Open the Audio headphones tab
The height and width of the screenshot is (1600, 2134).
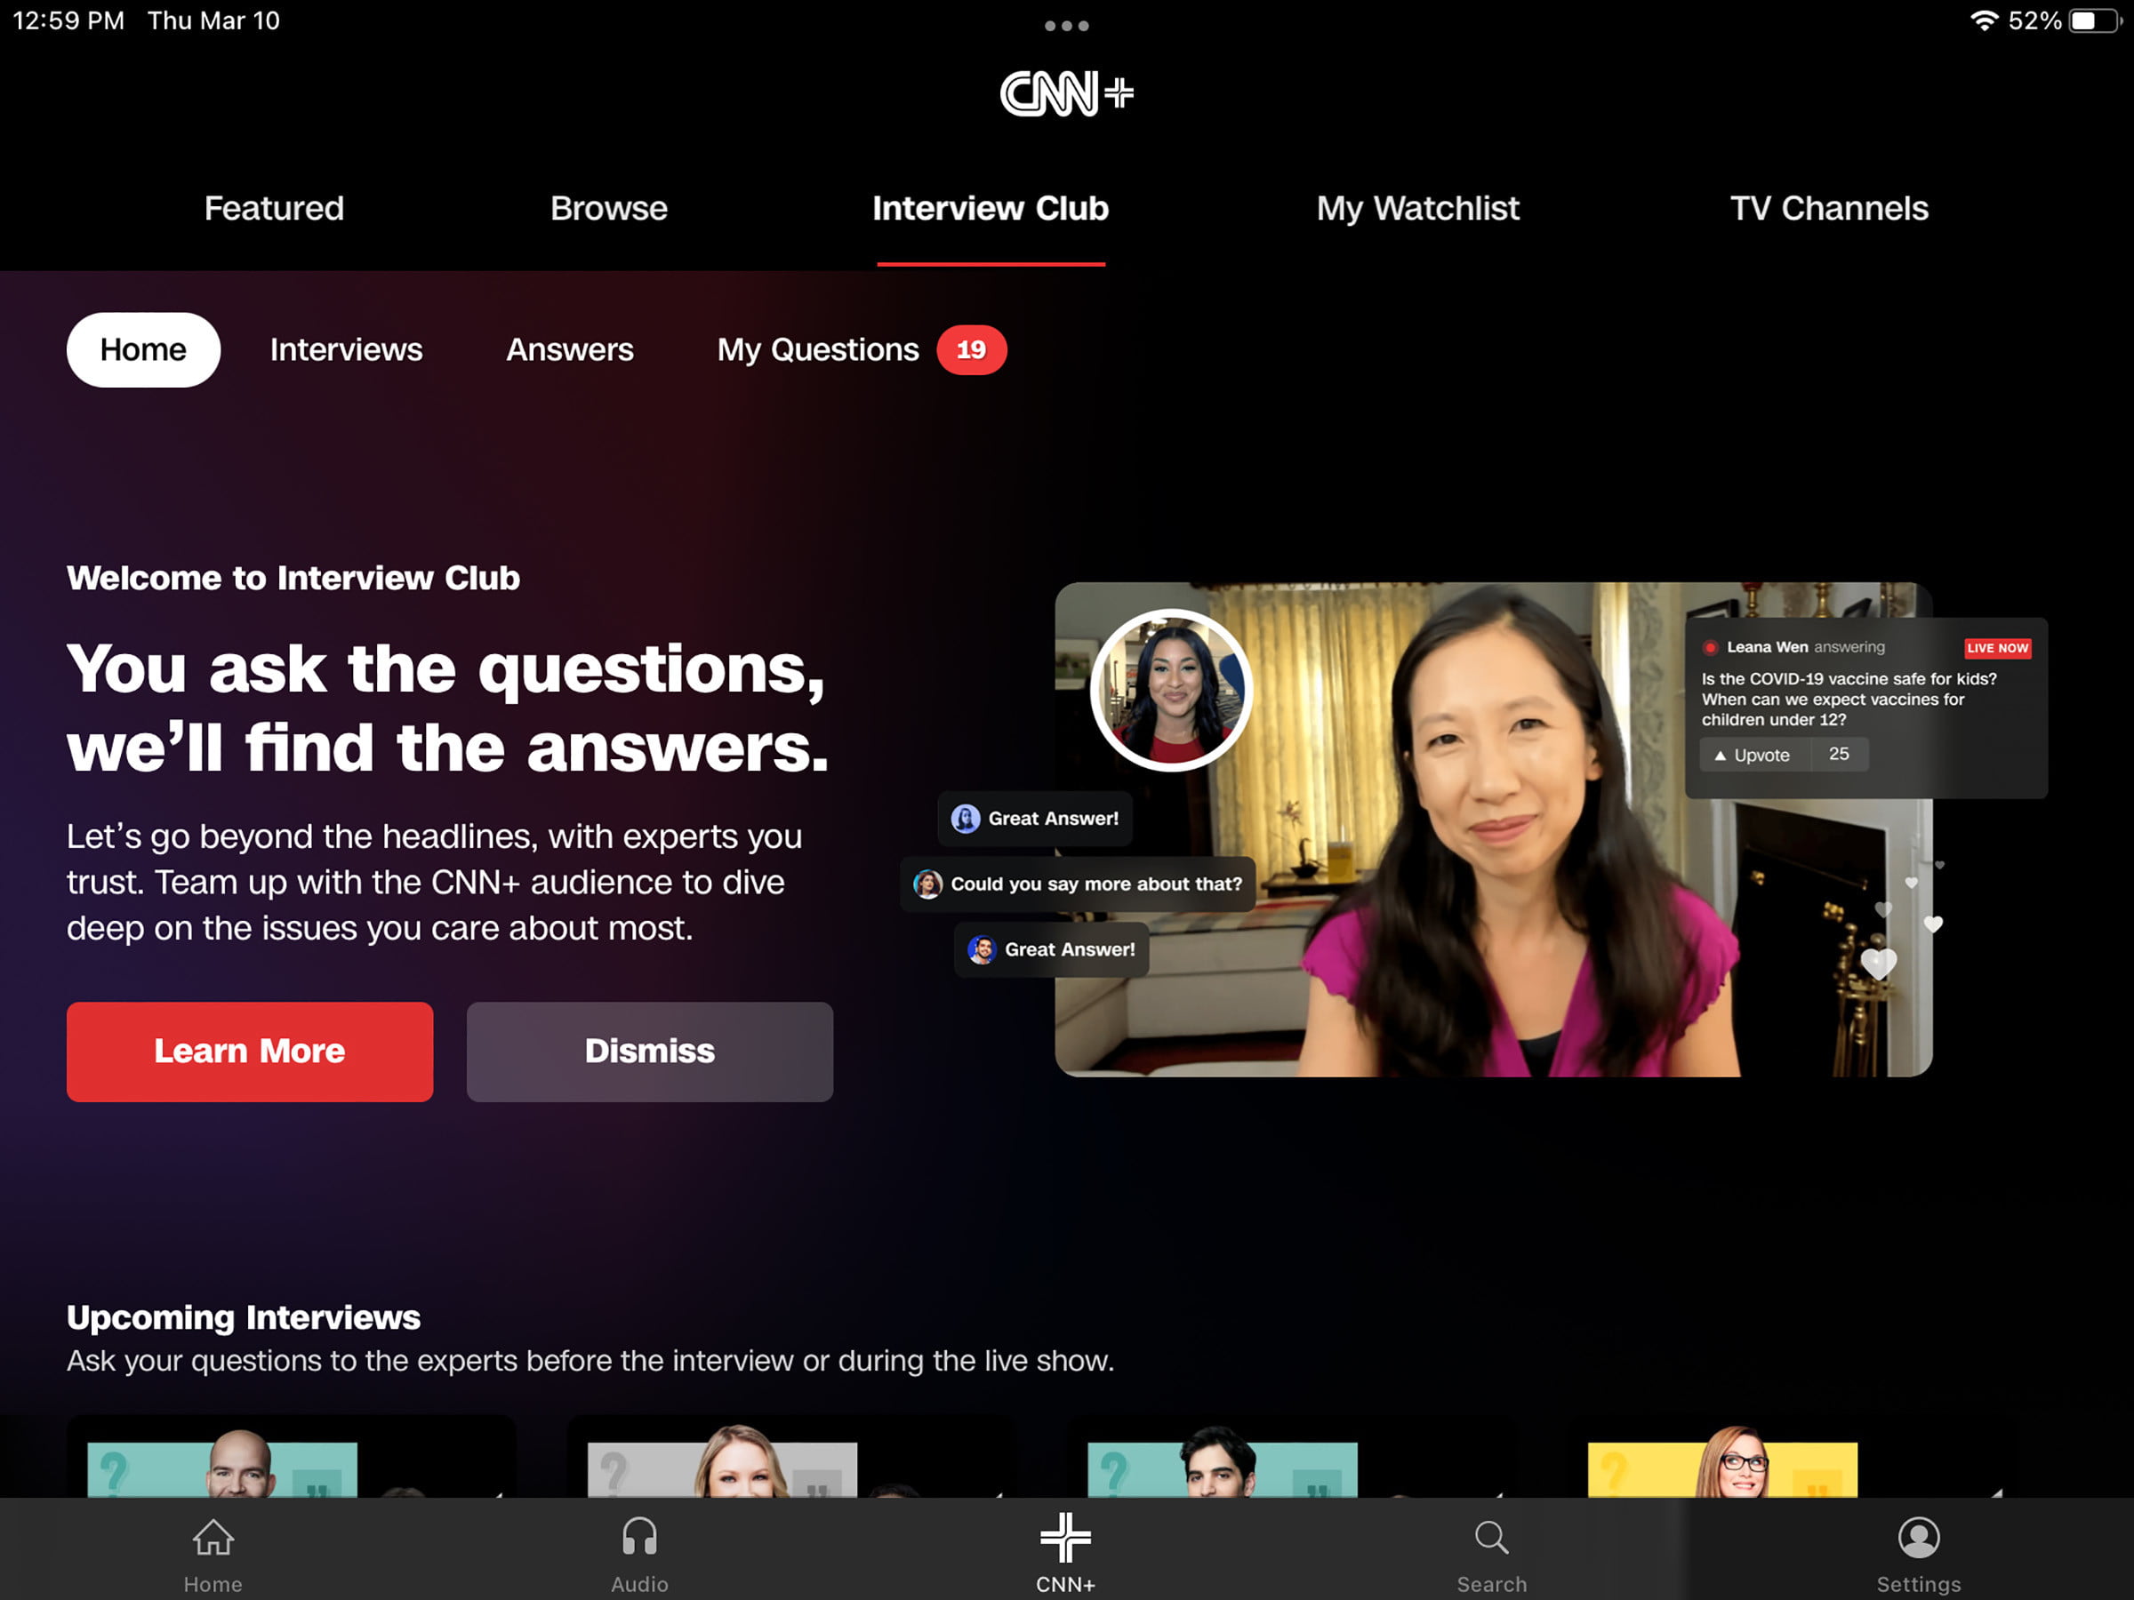(x=639, y=1554)
